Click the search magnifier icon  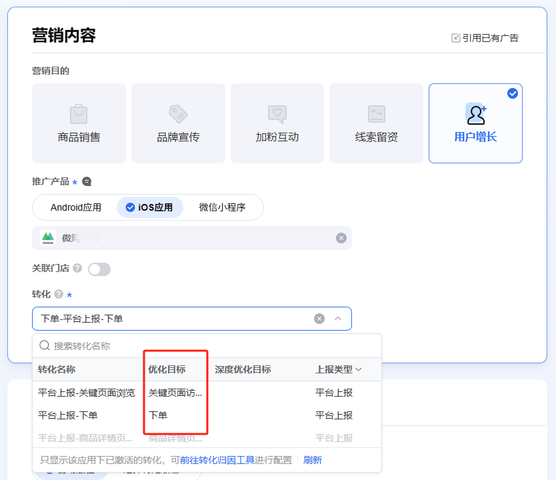point(44,345)
